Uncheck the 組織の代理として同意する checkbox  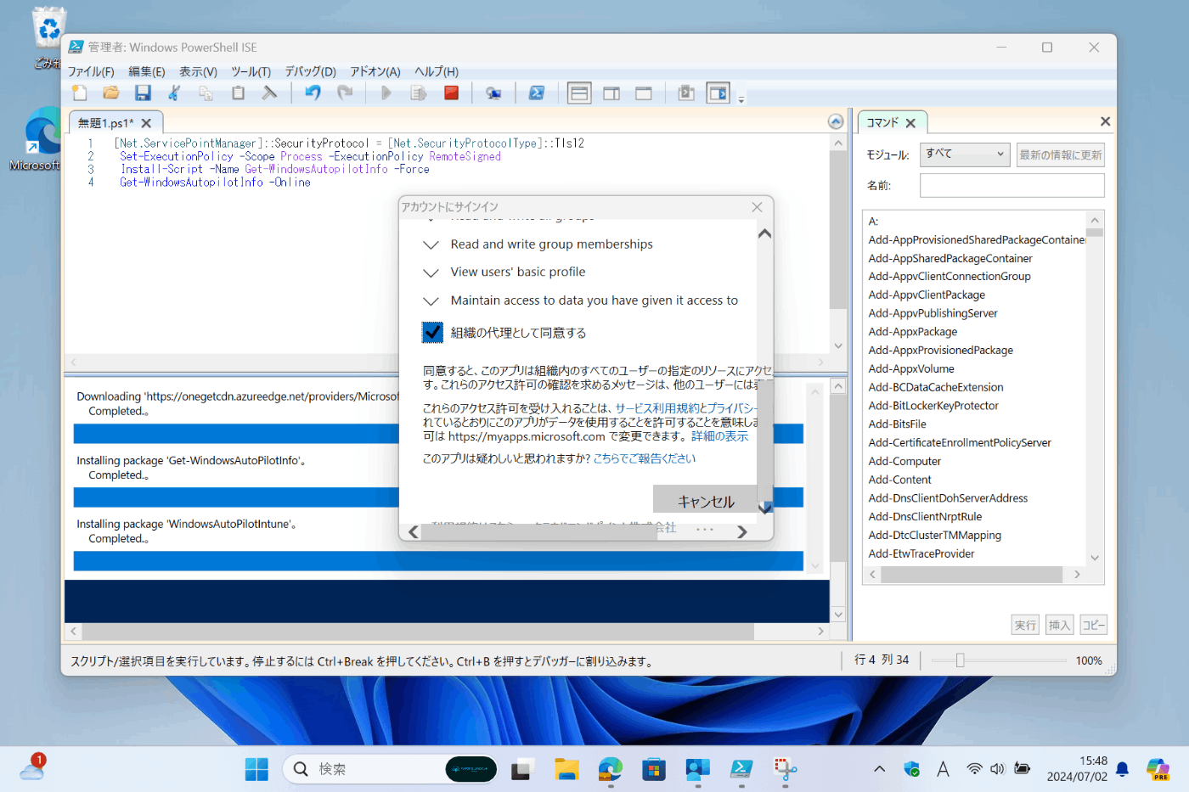click(432, 332)
